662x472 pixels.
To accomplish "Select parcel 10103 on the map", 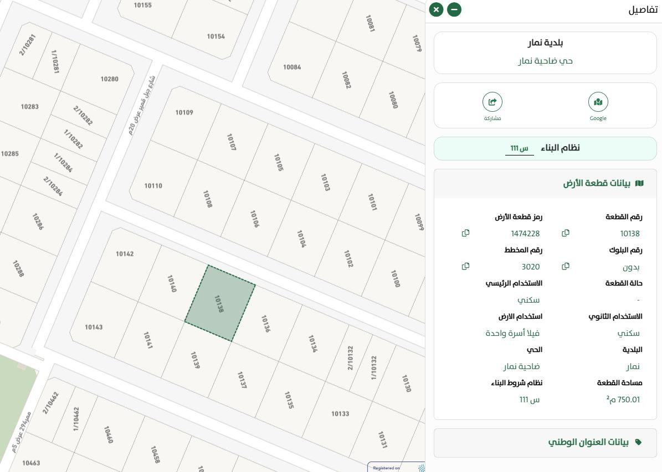I will [x=325, y=182].
